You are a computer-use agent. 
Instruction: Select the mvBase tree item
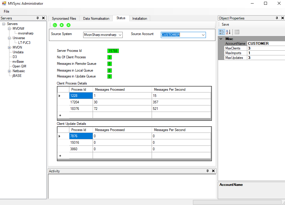pyautogui.click(x=18, y=62)
